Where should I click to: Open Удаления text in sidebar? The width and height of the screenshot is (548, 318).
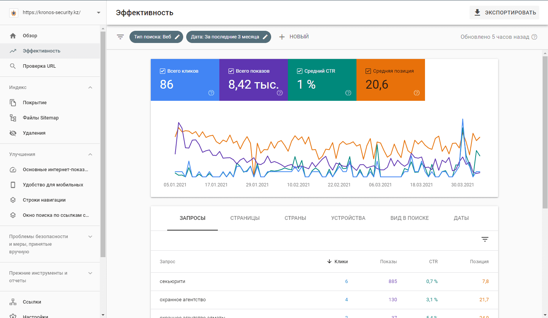pos(34,133)
